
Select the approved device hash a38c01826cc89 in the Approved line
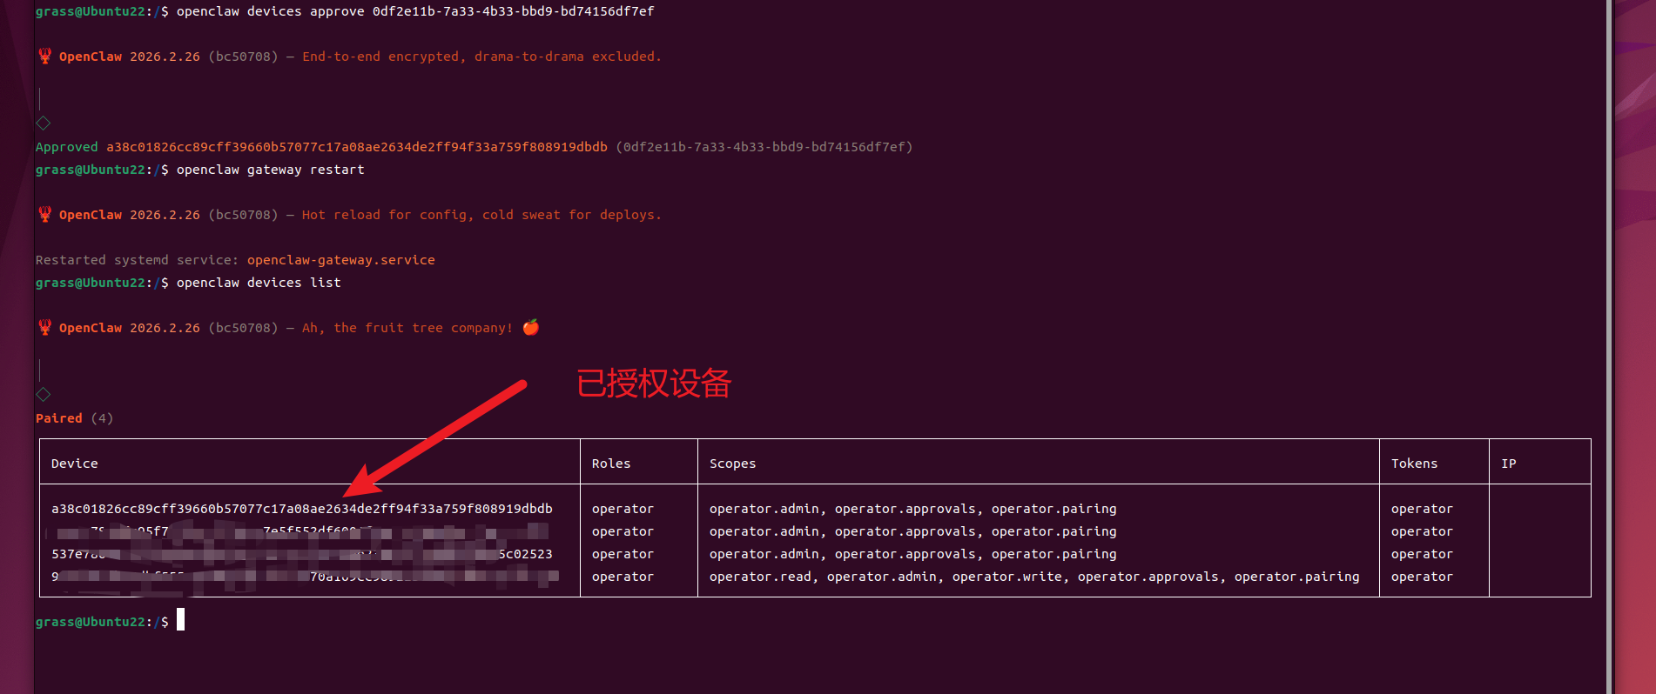click(357, 147)
